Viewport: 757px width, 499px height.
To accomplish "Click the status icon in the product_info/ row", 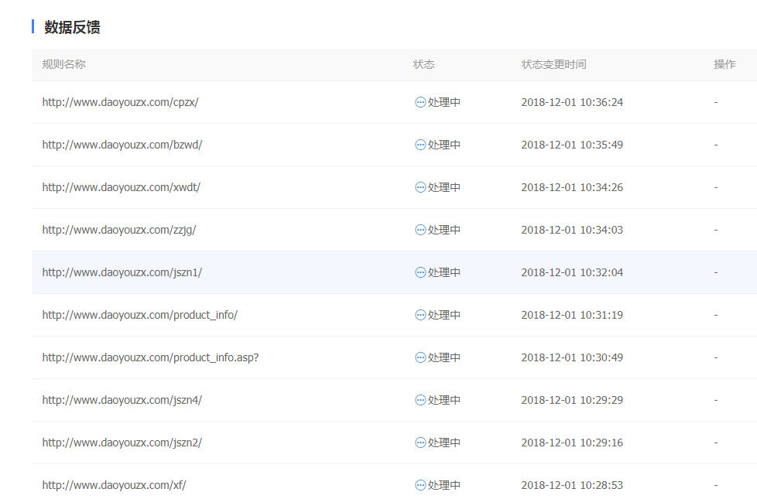I will (x=420, y=315).
